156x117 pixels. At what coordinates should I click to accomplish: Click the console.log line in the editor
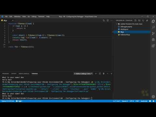32,37
